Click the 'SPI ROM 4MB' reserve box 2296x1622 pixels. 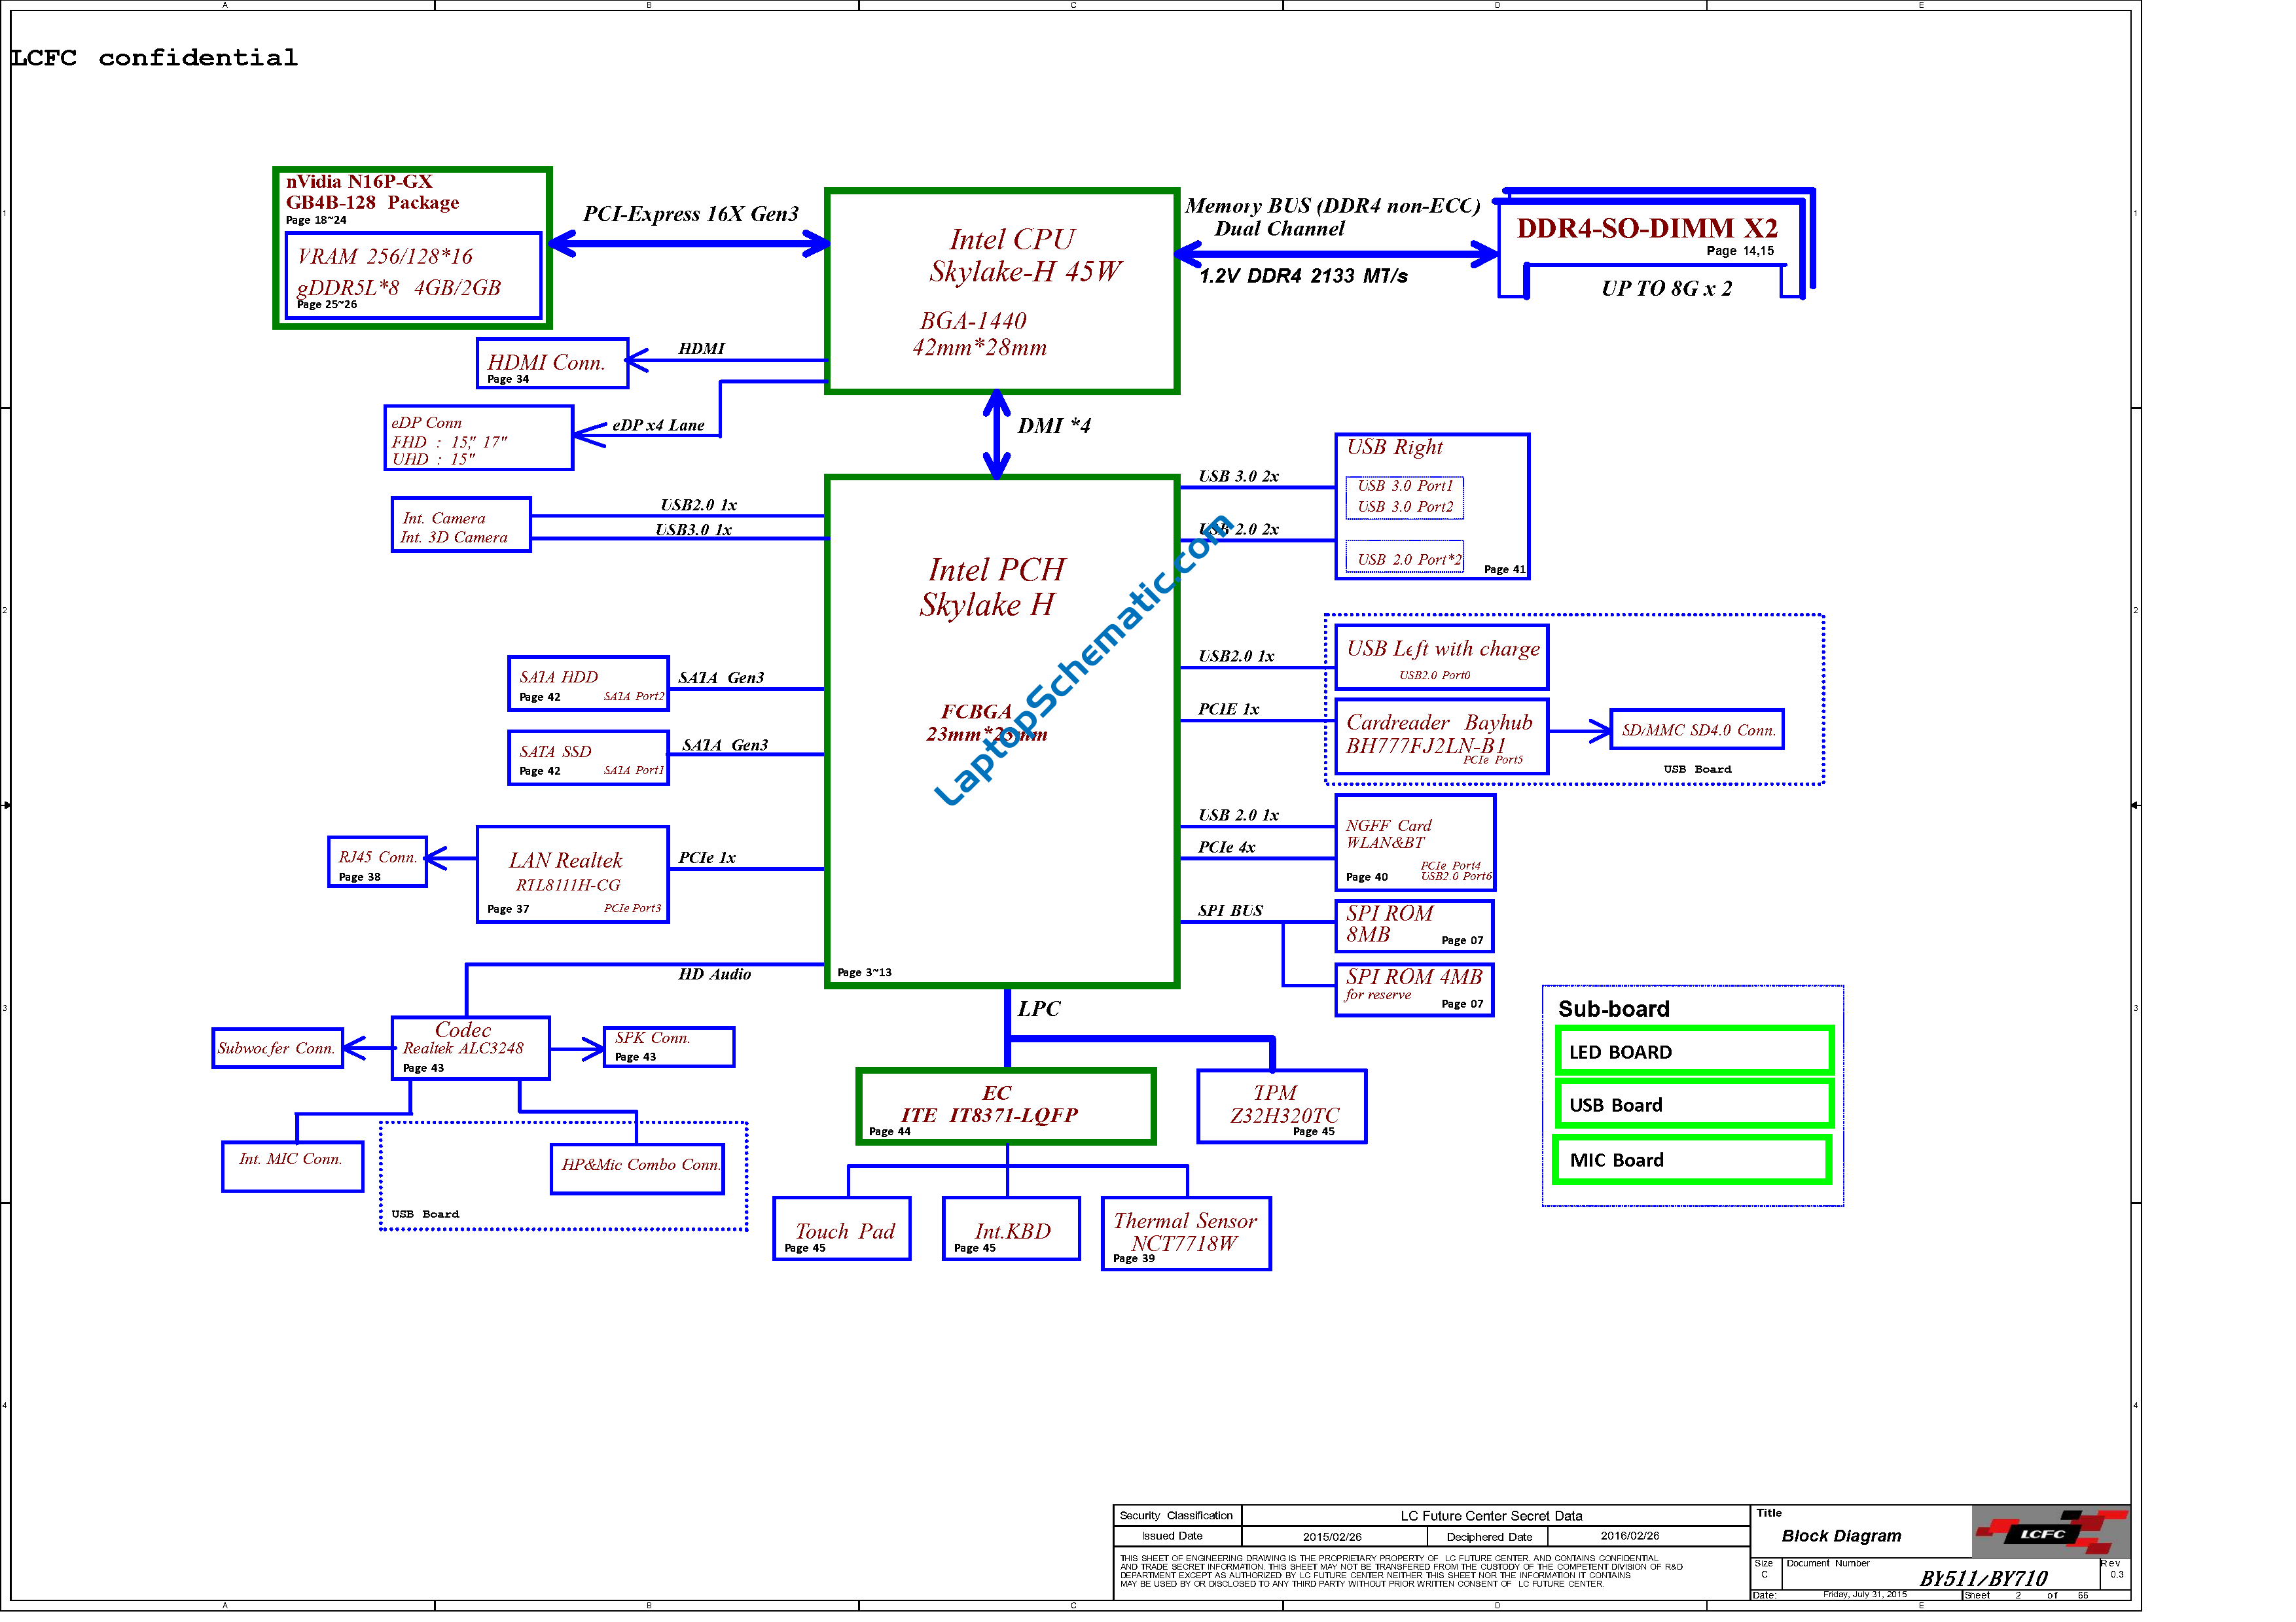tap(1414, 991)
